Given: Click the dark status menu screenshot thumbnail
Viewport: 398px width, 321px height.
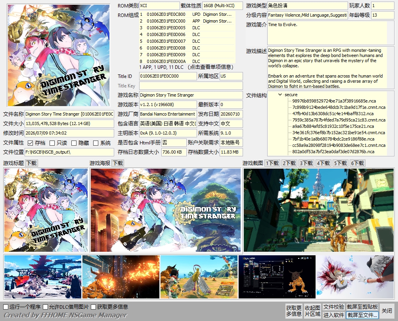Looking at the screenshot, I should 277,277.
